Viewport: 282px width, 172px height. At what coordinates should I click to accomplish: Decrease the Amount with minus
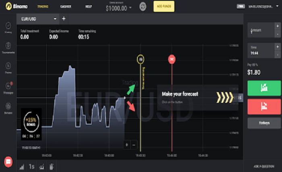[x=278, y=34]
